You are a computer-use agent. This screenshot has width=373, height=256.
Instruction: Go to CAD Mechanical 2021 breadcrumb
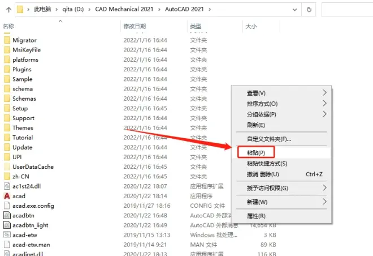tap(124, 9)
